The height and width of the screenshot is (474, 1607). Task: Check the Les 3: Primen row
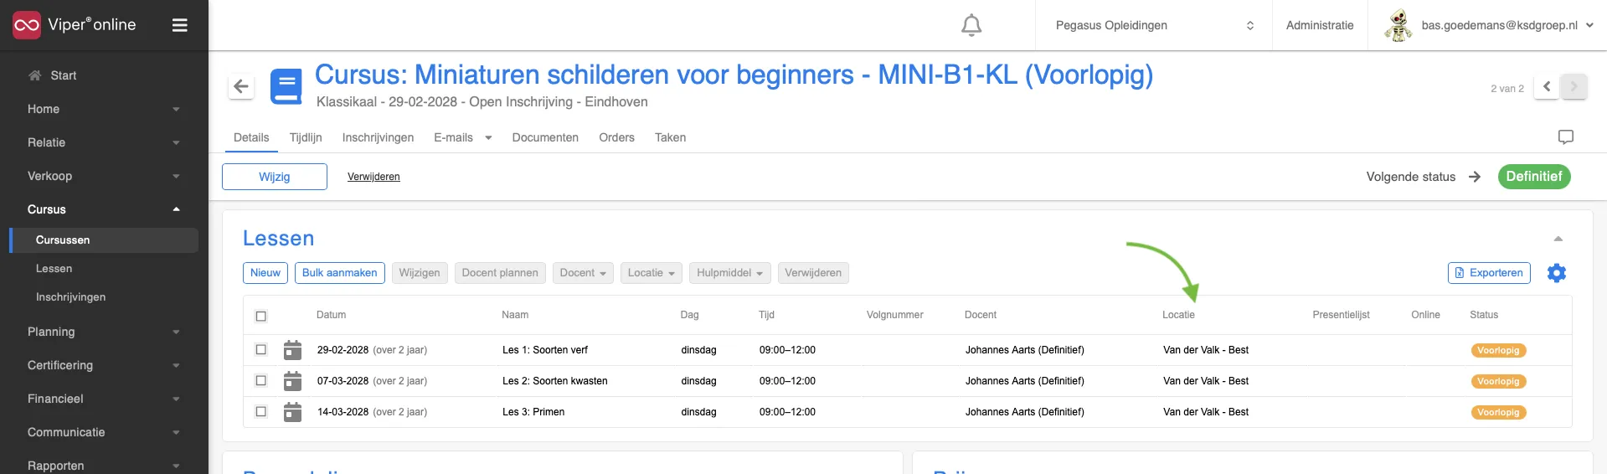coord(261,412)
